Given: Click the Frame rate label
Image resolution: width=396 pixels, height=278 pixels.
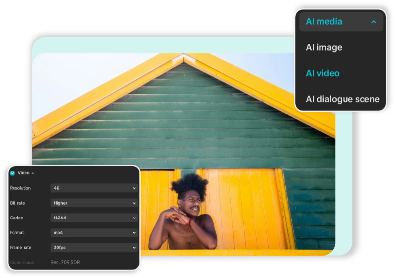Looking at the screenshot, I should pos(21,247).
